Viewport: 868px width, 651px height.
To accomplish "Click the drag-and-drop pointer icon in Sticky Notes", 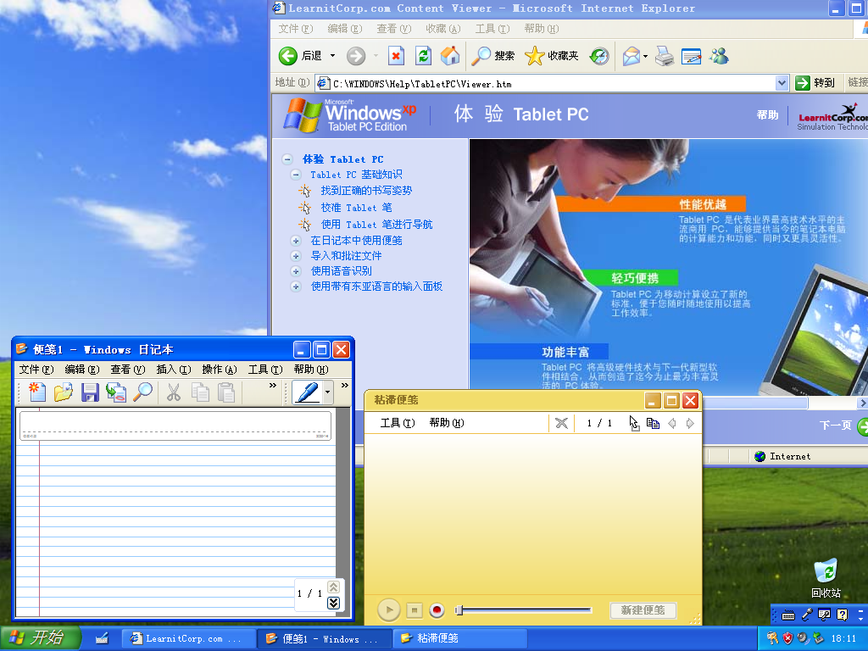I will 634,423.
